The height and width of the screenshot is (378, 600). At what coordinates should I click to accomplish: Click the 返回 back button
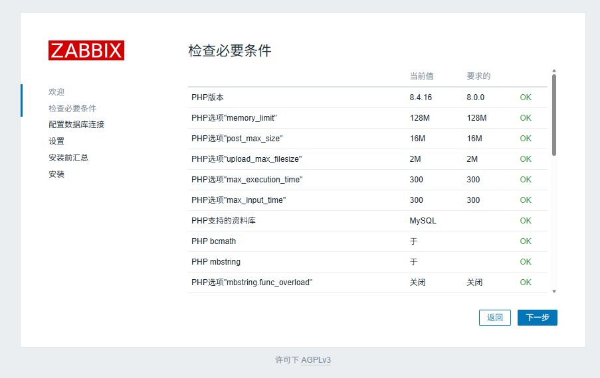tap(495, 318)
